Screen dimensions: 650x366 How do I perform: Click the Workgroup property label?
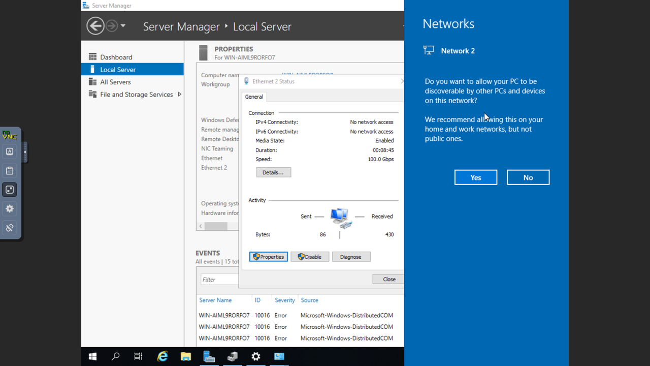tap(215, 84)
